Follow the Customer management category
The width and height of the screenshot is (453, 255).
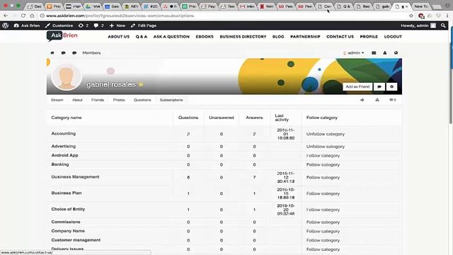pos(323,241)
